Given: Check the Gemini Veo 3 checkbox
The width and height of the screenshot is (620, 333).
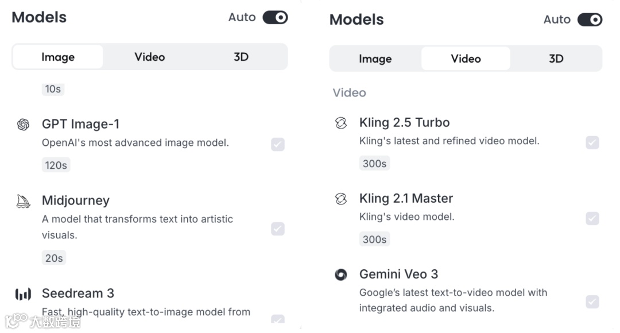Looking at the screenshot, I should 592,301.
